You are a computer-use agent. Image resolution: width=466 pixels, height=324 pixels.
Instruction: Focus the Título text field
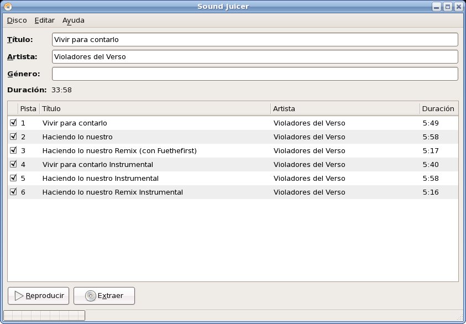(254, 40)
